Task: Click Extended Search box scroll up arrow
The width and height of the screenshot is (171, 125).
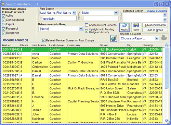Action: (x=165, y=15)
